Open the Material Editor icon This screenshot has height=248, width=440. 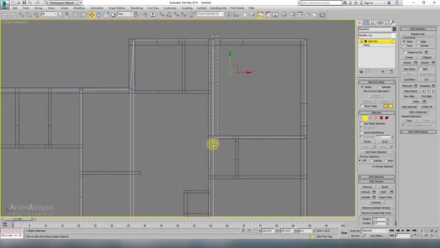(x=284, y=14)
